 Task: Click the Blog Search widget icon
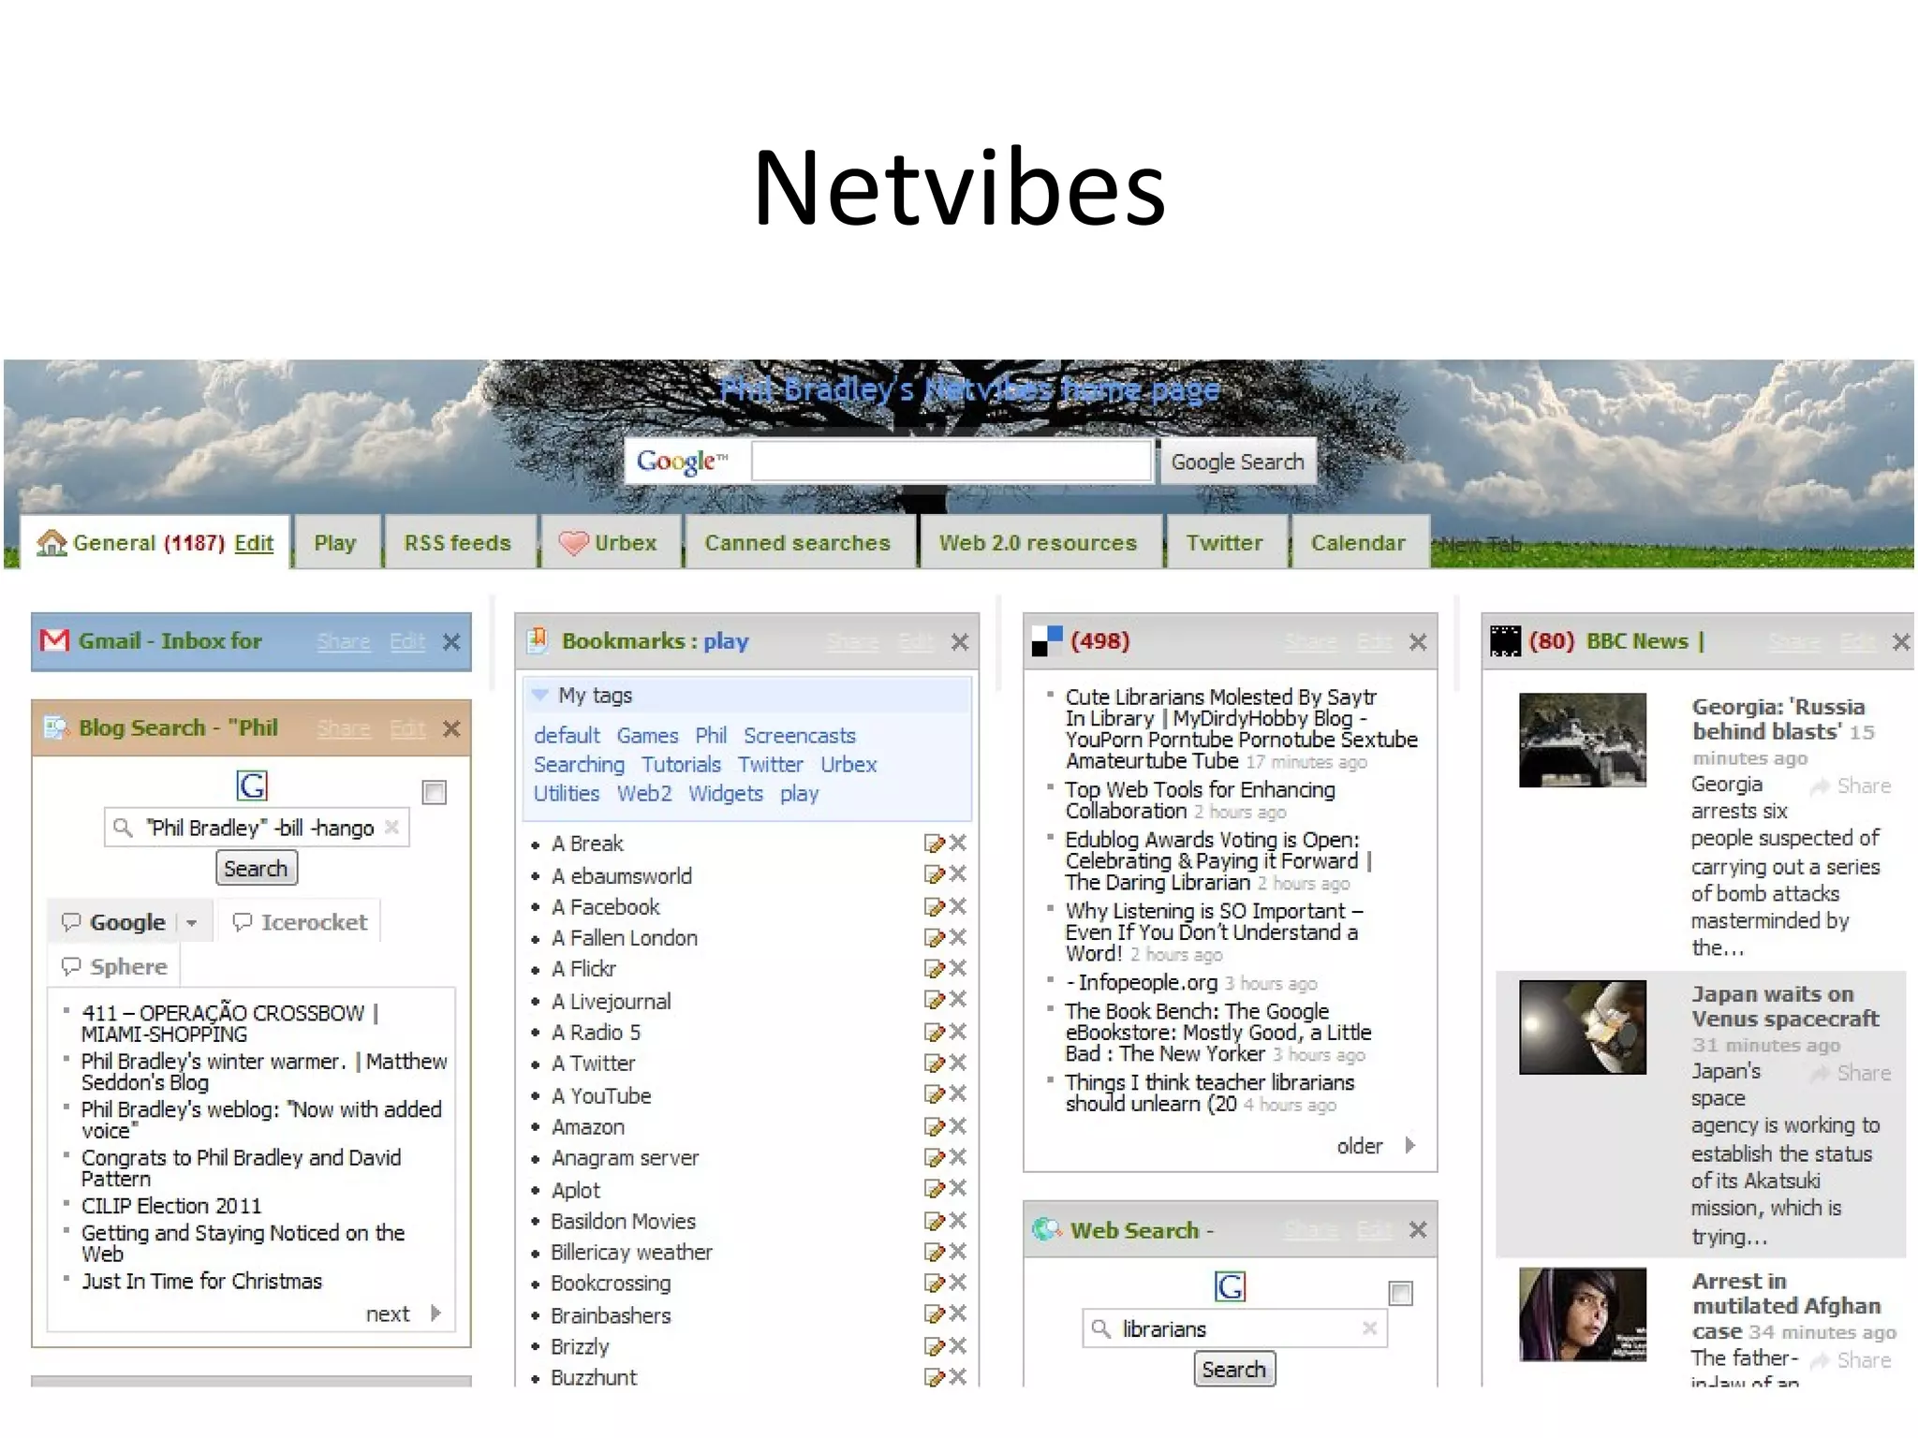point(56,727)
